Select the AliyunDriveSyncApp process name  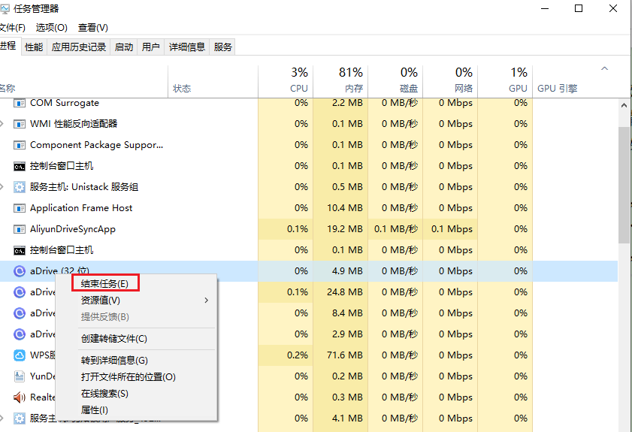click(x=73, y=229)
